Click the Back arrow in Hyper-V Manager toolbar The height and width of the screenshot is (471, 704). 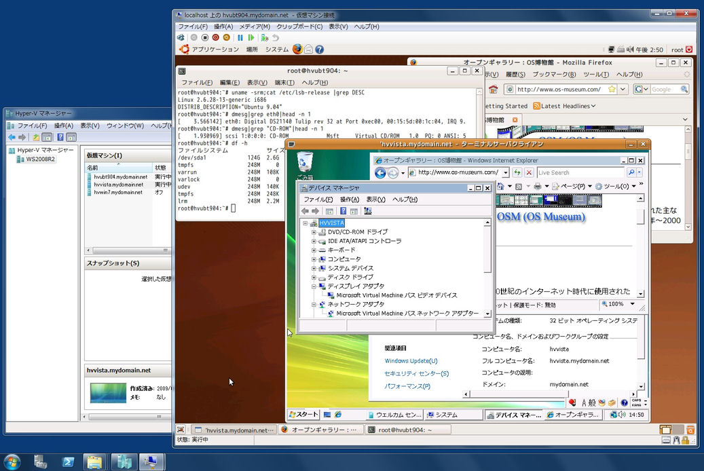coord(12,137)
